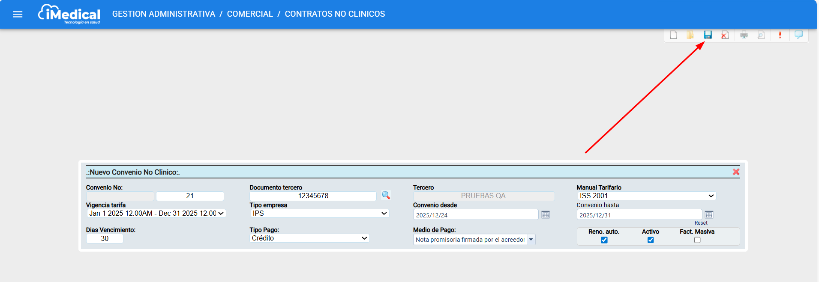Click the delete document red X icon
This screenshot has width=819, height=282.
coord(725,35)
